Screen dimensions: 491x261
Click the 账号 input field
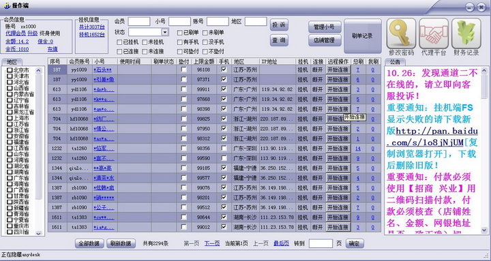(218, 21)
